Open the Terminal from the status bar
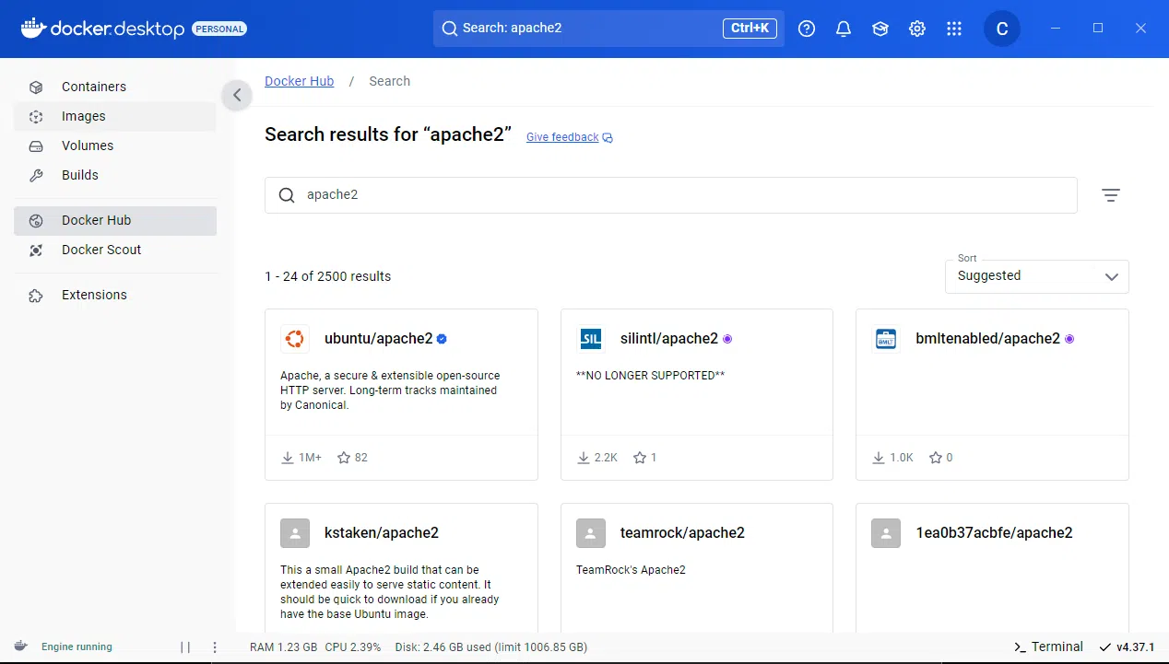 tap(1047, 647)
